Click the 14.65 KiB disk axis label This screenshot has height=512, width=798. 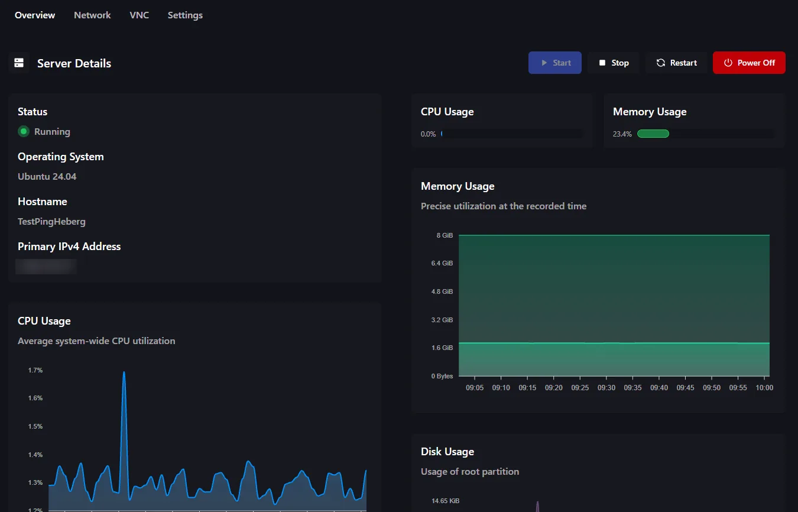446,501
